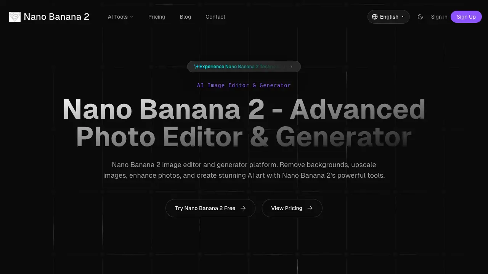Click the Sign in link

[439, 17]
